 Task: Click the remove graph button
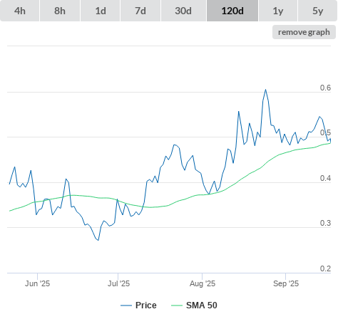pyautogui.click(x=304, y=32)
